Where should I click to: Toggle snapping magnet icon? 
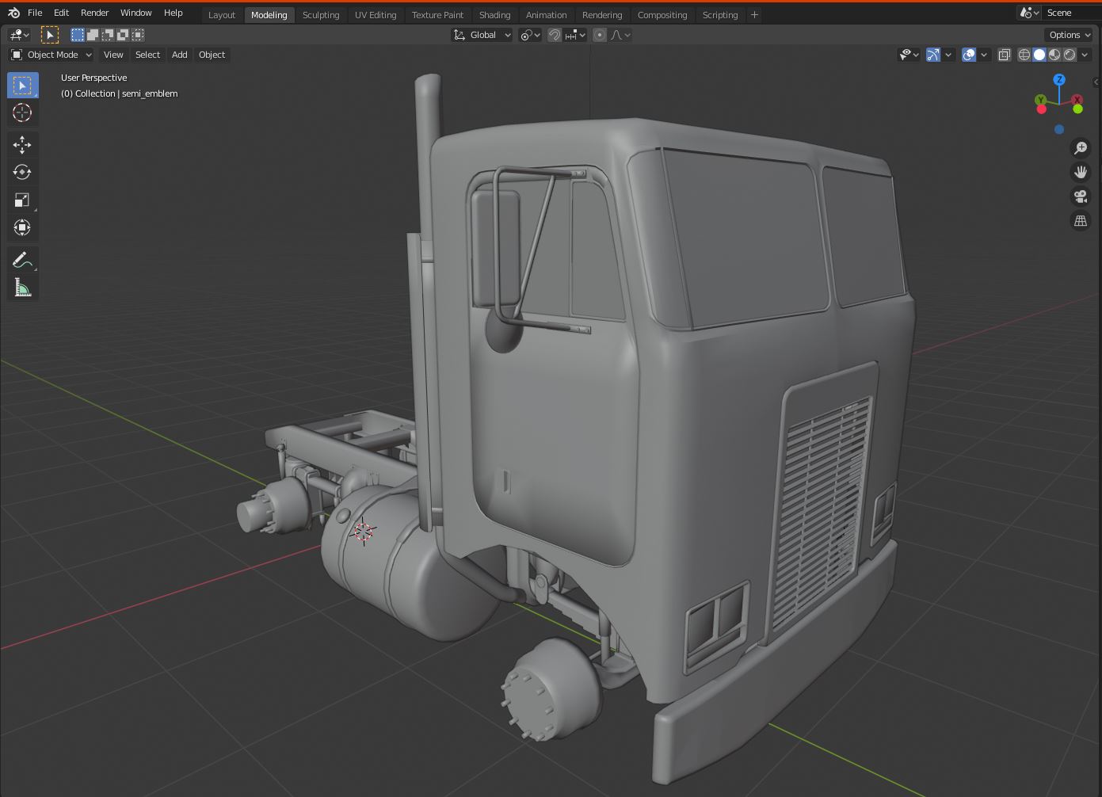555,35
